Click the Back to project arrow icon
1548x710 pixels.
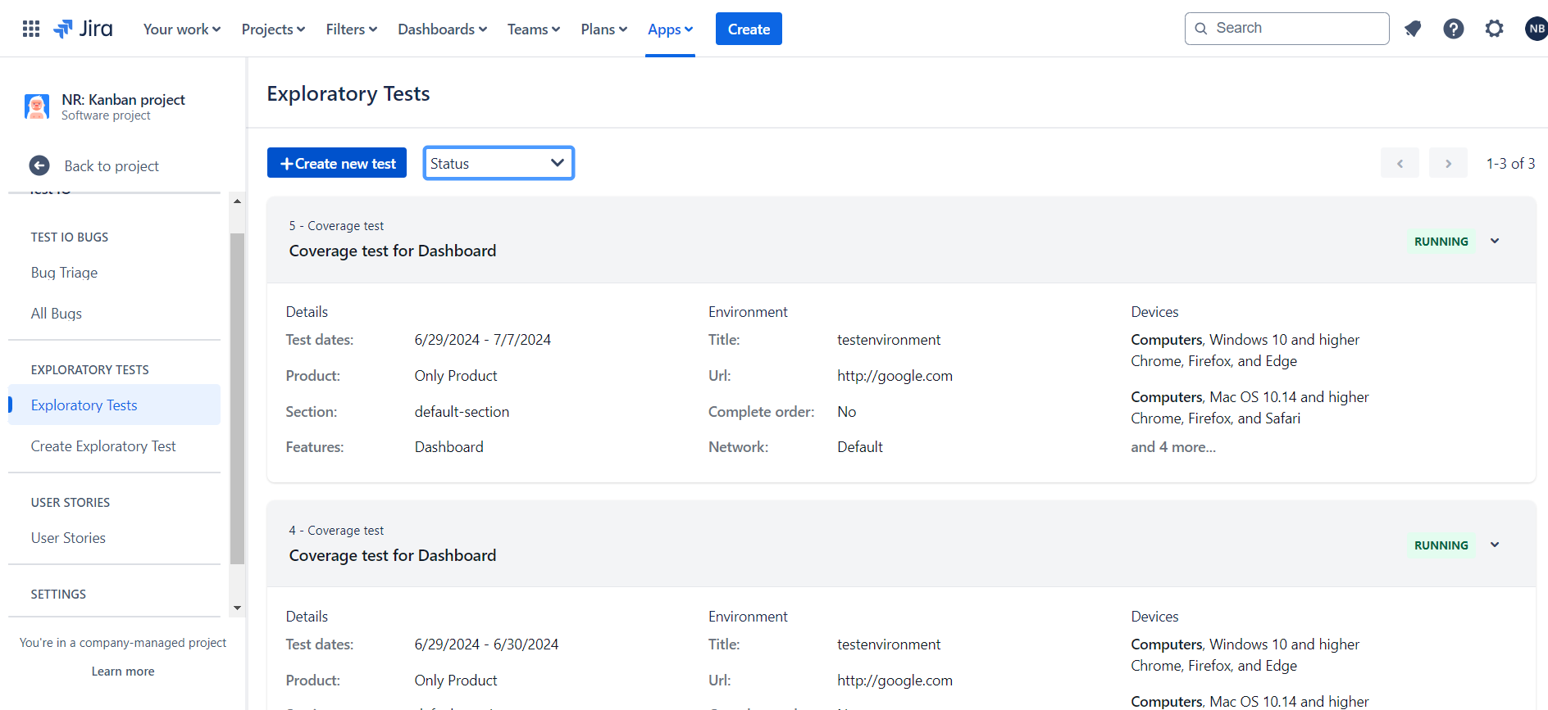pyautogui.click(x=39, y=165)
